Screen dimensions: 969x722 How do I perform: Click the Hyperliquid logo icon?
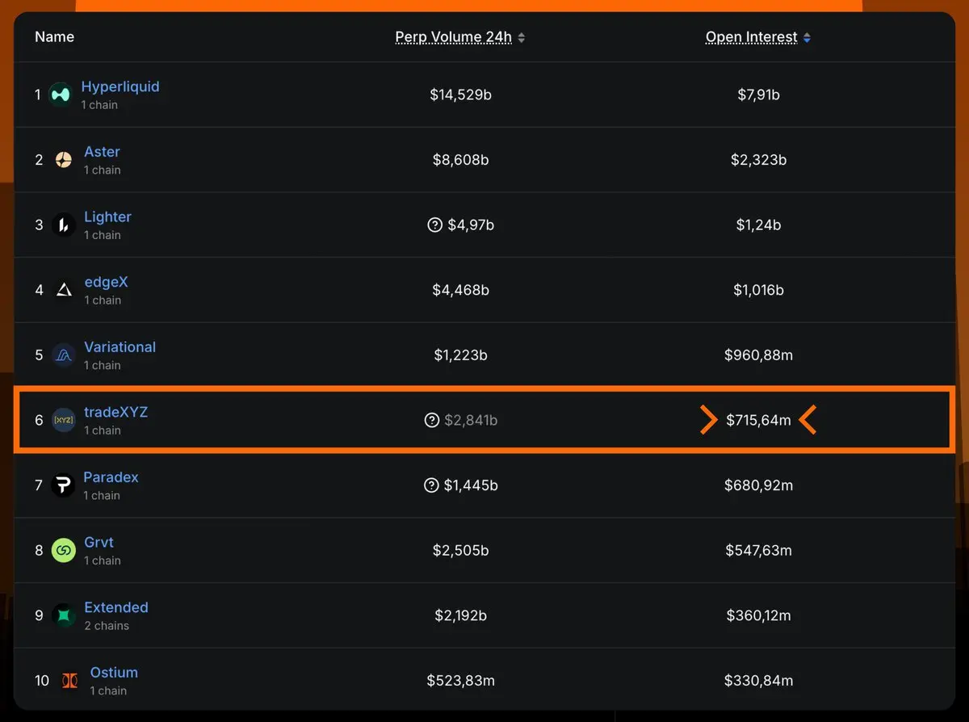(61, 95)
